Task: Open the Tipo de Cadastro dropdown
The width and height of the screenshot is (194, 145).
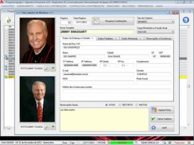Action: pyautogui.click(x=156, y=22)
